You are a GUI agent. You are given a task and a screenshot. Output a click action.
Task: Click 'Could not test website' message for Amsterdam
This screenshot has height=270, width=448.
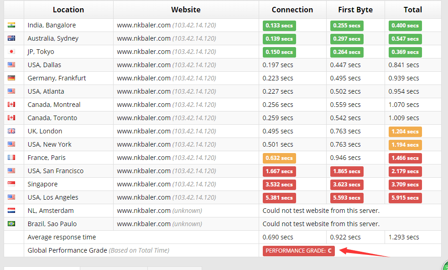321,211
